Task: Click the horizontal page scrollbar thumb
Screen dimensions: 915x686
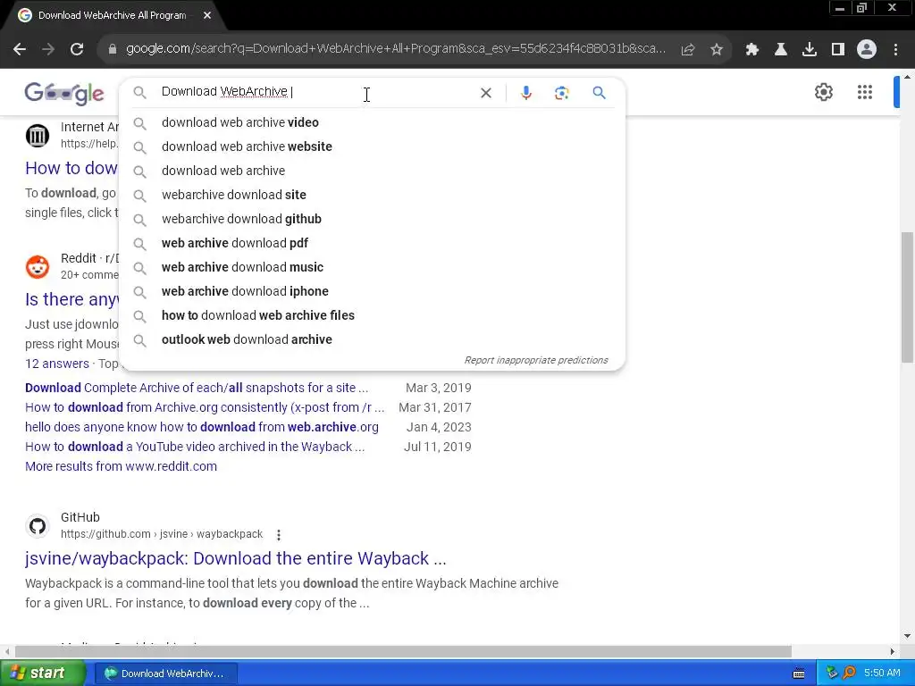Action: 403,651
